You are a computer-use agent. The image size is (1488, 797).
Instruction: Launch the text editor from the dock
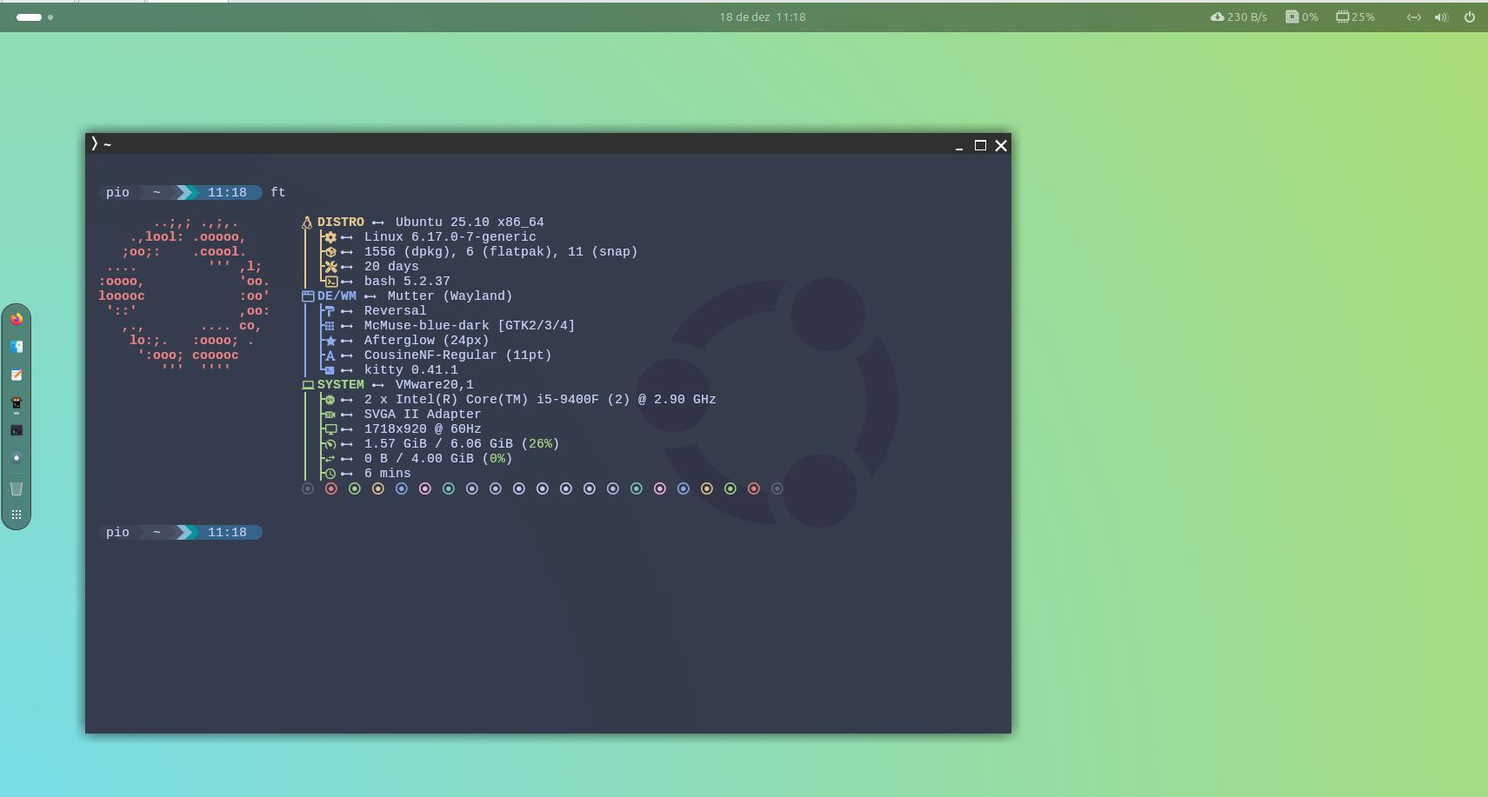[x=17, y=375]
